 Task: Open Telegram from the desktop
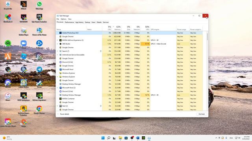(x=39, y=70)
